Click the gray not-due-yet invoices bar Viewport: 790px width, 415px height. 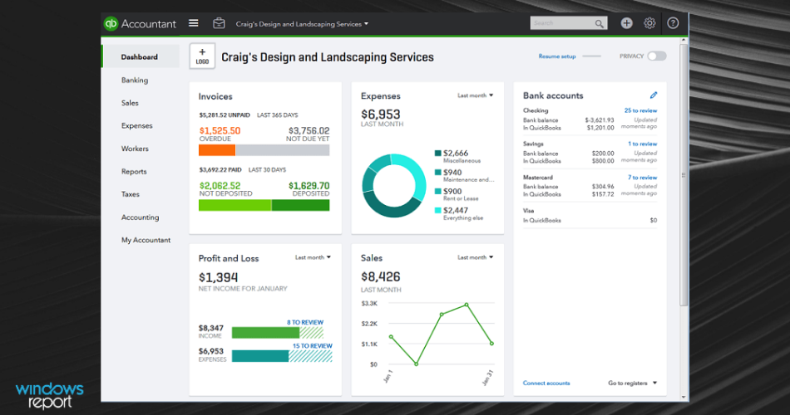[283, 150]
